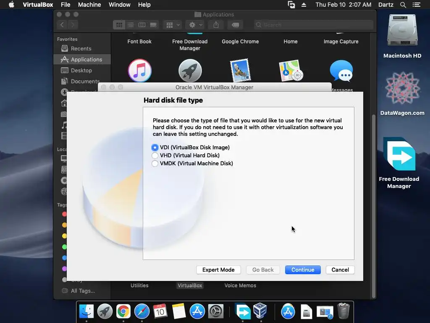Switch Finder to column view

click(142, 25)
